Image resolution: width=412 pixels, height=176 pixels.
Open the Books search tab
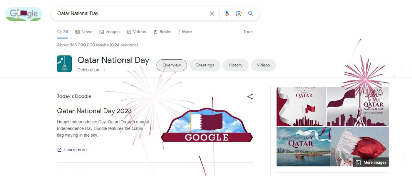162,32
